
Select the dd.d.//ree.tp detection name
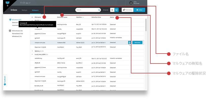(x=61, y=63)
